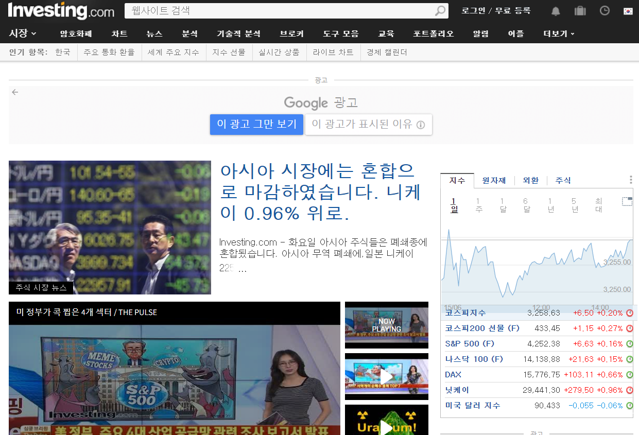Open the Asia markets headline article
The image size is (639, 435).
tap(321, 193)
